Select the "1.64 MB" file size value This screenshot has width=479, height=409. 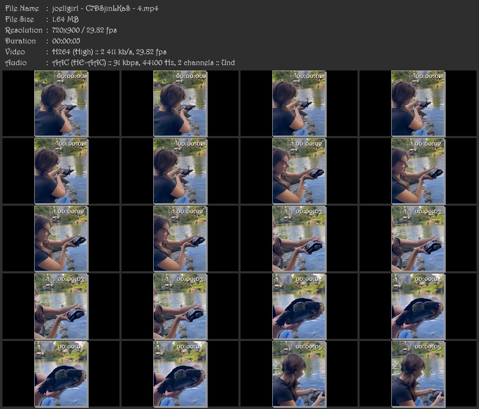(66, 19)
